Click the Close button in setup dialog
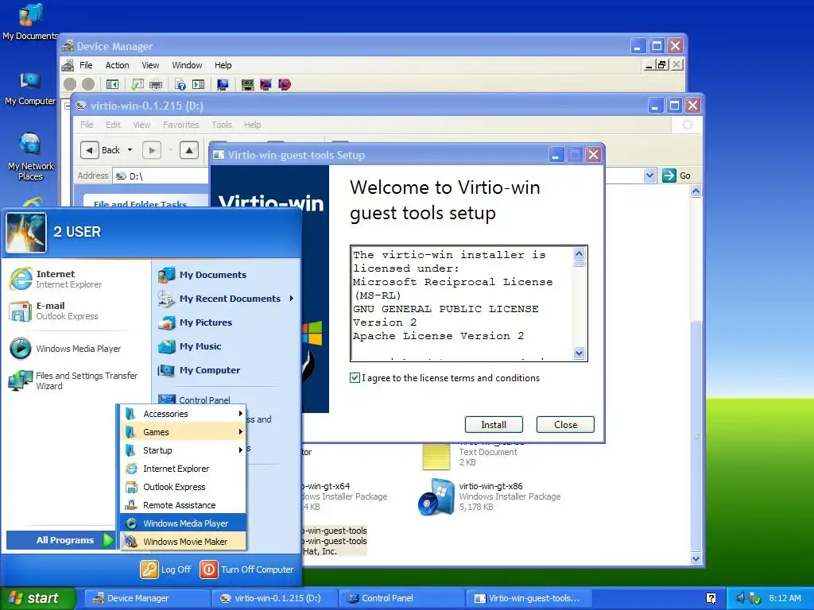The height and width of the screenshot is (610, 814). 565,425
